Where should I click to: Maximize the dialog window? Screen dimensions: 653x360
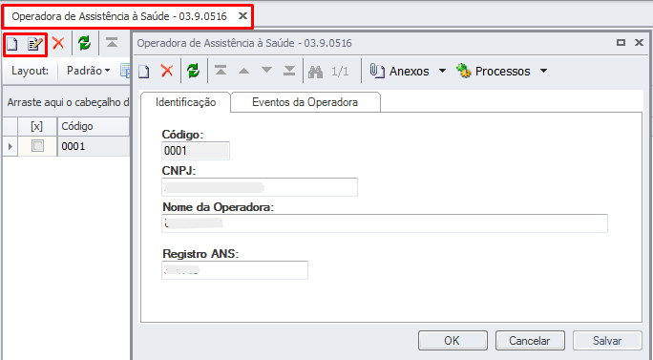pos(621,43)
